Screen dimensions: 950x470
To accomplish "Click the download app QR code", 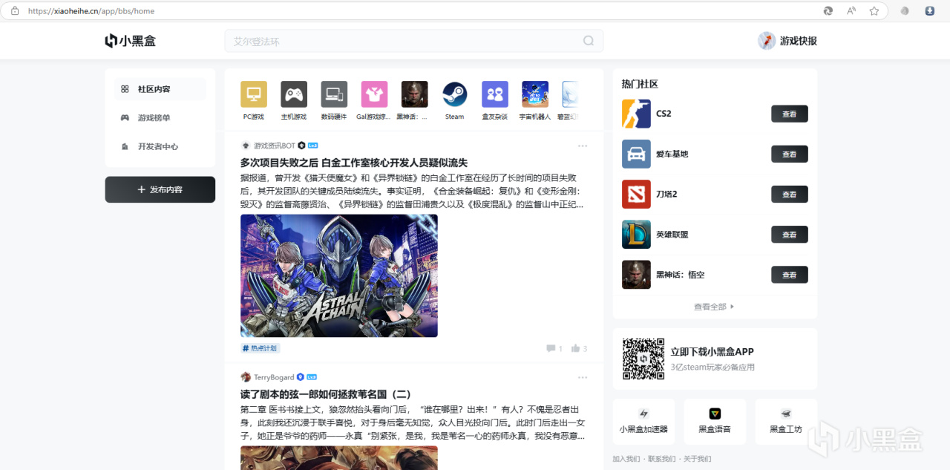I will 643,359.
